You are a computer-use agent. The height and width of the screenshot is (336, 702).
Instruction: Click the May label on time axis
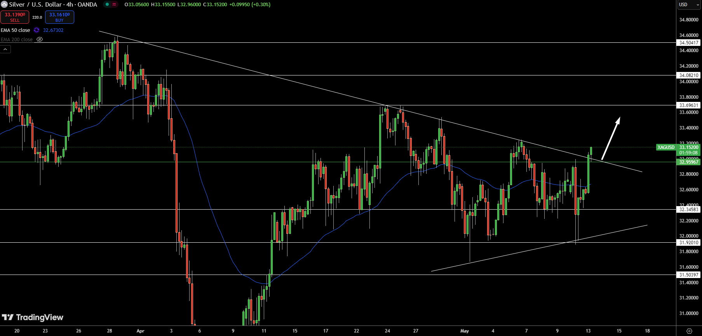[x=465, y=331]
